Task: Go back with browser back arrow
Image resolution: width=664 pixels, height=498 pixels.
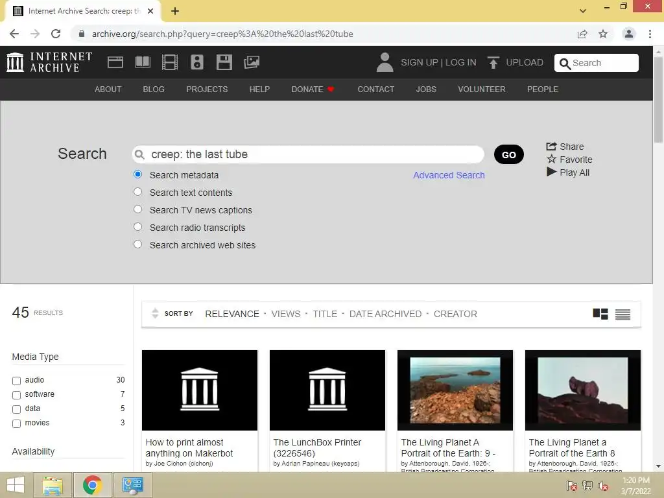Action: pyautogui.click(x=14, y=34)
